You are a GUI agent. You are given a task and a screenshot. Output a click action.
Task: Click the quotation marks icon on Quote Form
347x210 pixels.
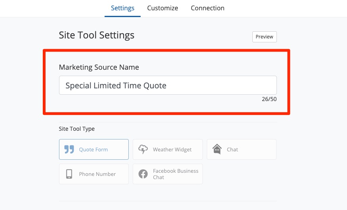[69, 149]
